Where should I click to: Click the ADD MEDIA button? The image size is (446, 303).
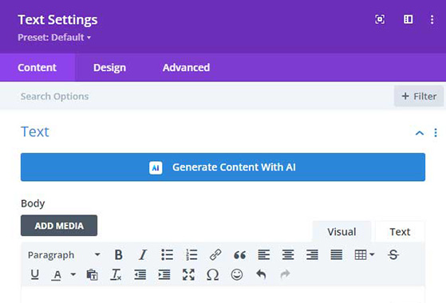[x=59, y=226]
